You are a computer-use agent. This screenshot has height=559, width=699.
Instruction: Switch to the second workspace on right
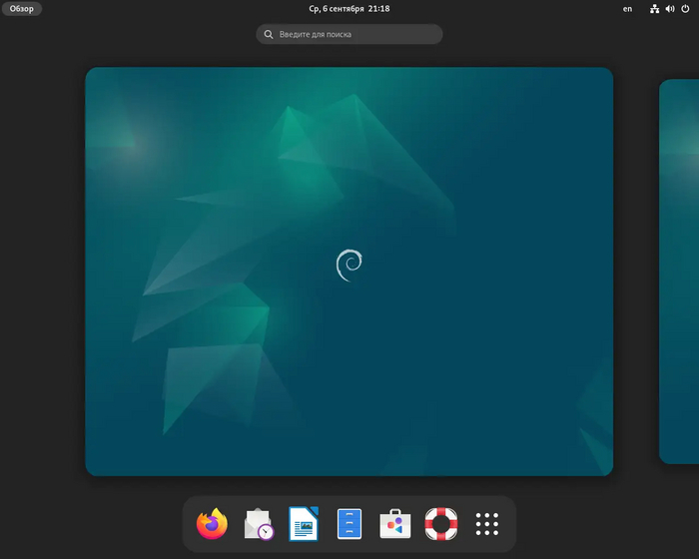click(x=679, y=272)
